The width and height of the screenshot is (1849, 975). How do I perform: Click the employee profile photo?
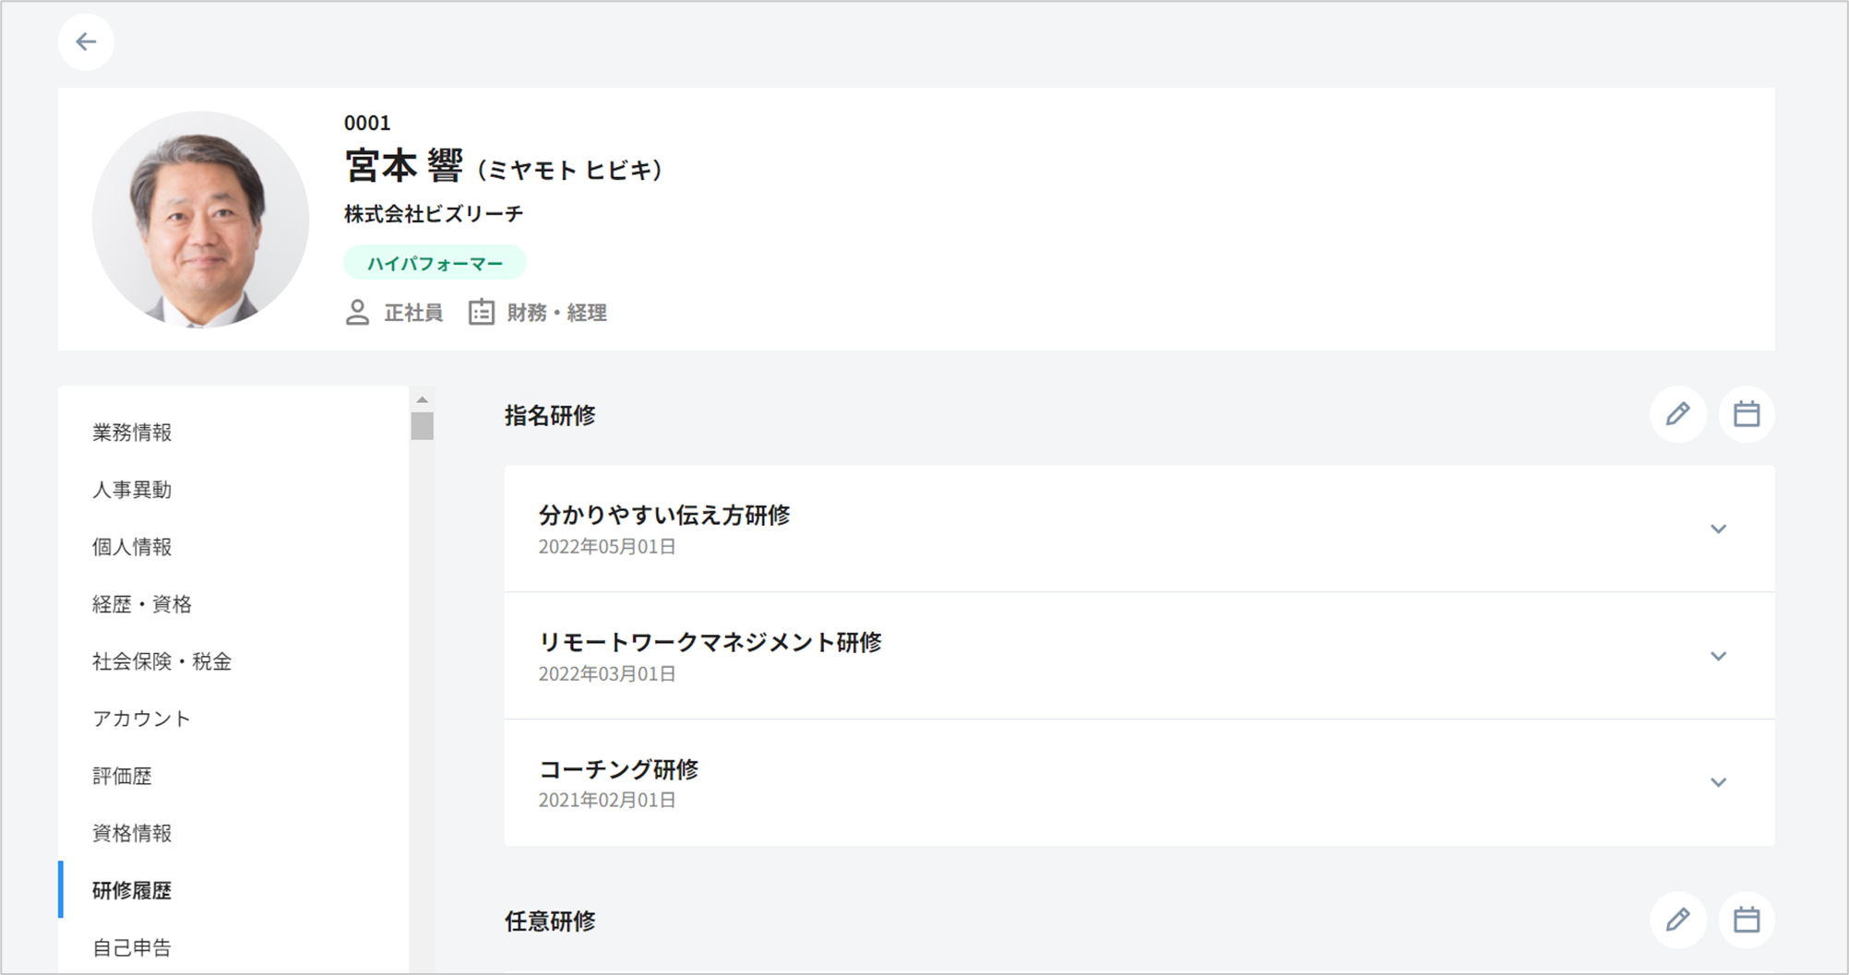click(200, 220)
